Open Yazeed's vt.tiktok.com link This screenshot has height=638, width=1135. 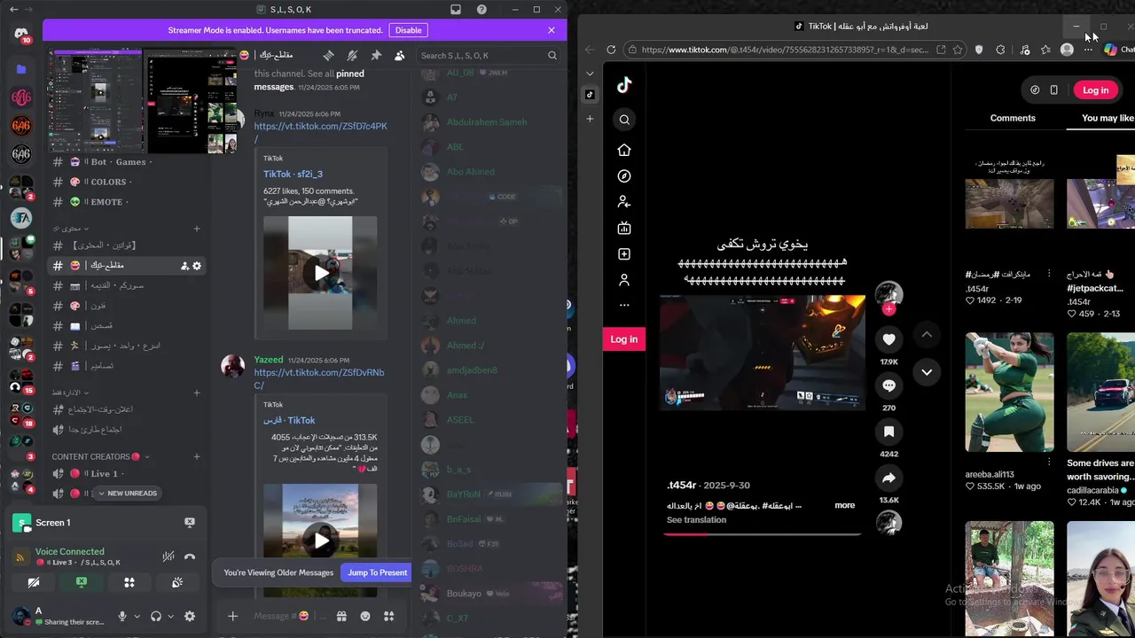(x=319, y=378)
